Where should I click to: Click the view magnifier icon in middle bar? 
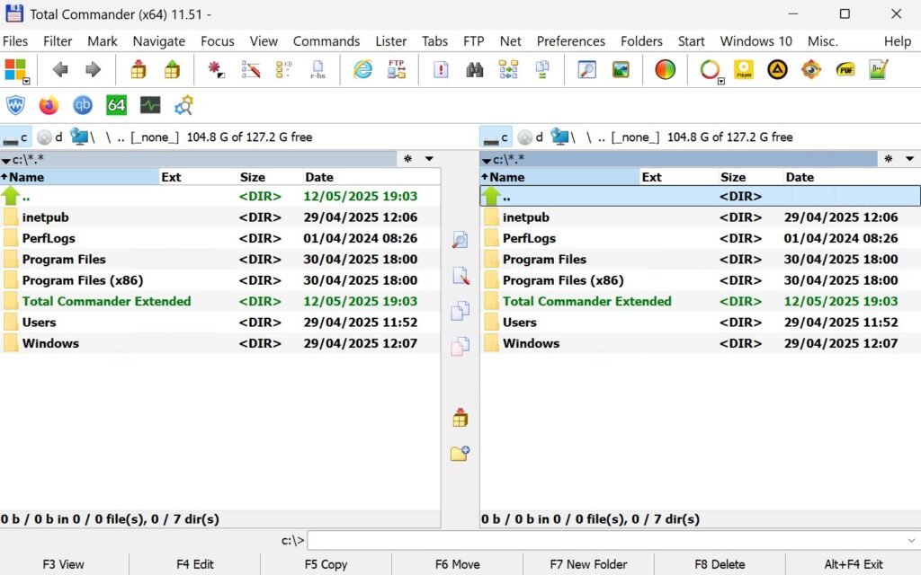point(460,240)
